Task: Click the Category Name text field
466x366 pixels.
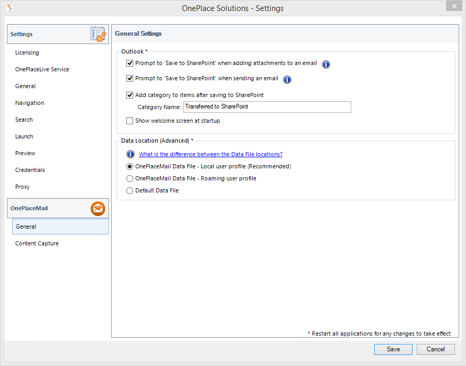Action: coord(267,107)
